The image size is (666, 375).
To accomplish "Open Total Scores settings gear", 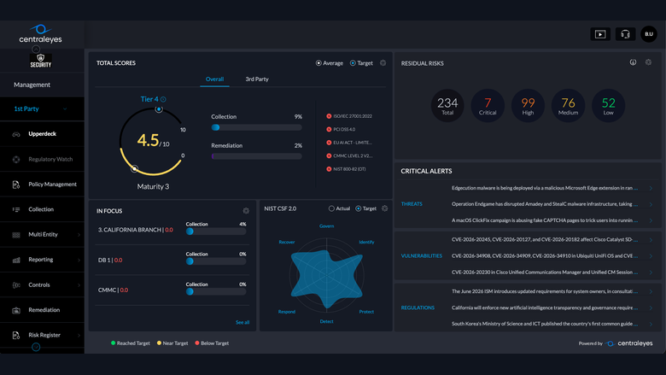I will click(383, 63).
